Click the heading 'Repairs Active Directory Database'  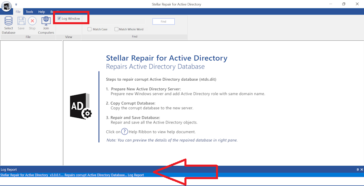click(155, 67)
